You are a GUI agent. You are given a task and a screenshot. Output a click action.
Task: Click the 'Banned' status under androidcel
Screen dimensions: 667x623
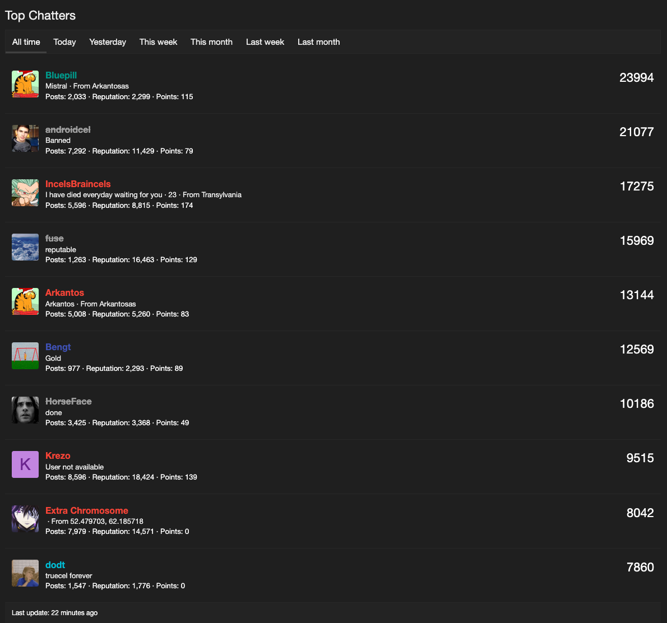[x=58, y=140]
